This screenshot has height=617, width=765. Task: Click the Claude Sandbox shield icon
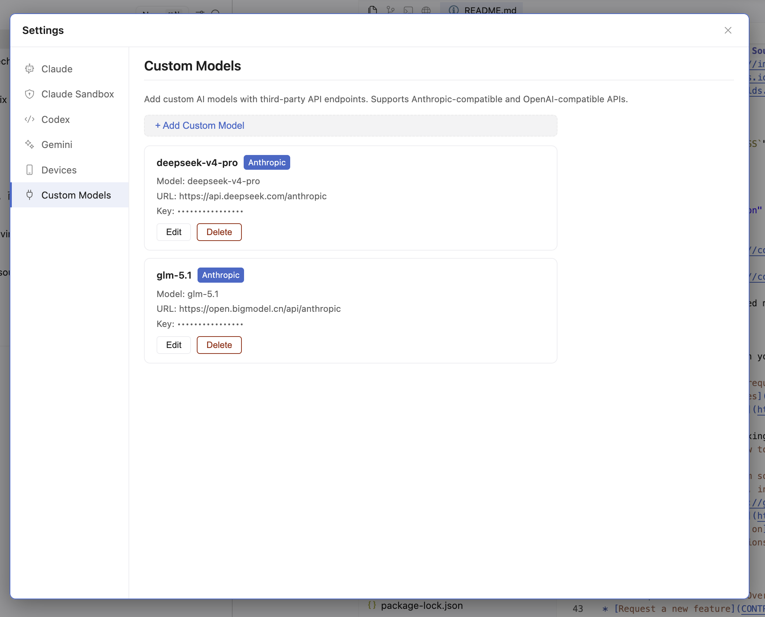[30, 94]
